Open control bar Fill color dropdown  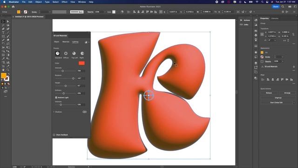[21, 12]
